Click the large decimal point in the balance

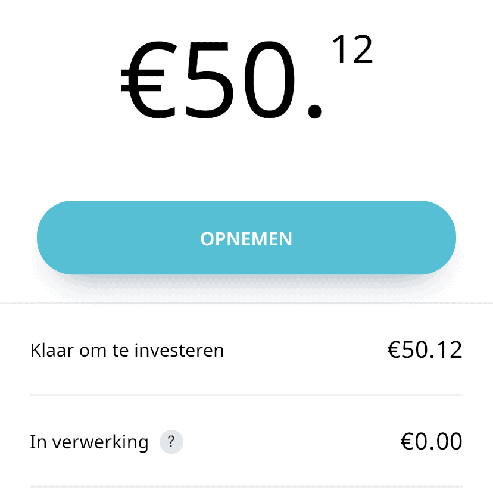316,110
